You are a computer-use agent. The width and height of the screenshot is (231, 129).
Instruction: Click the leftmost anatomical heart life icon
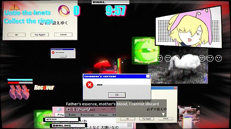(13, 92)
